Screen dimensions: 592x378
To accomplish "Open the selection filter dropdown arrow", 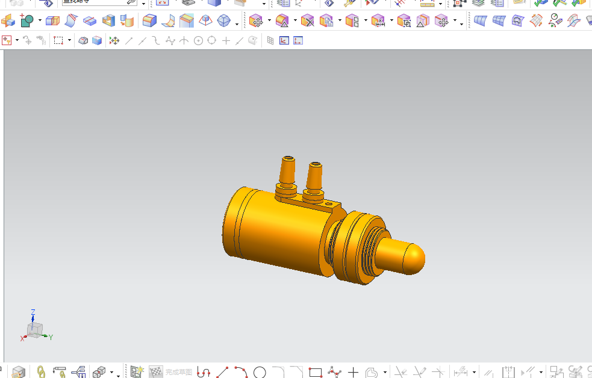I will tap(17, 40).
